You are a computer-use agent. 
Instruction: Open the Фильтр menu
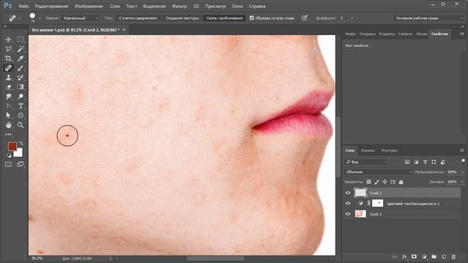click(179, 6)
